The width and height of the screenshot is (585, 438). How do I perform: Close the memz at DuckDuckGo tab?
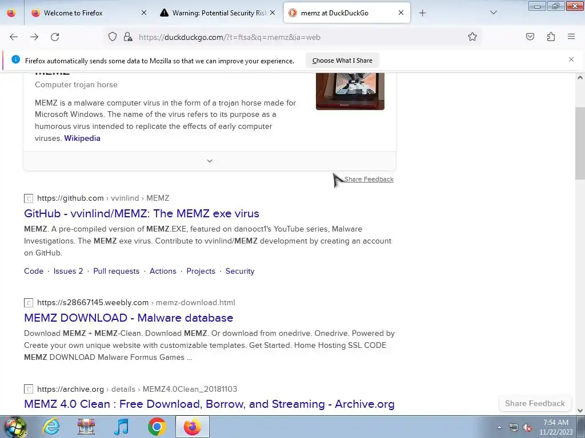pyautogui.click(x=401, y=13)
